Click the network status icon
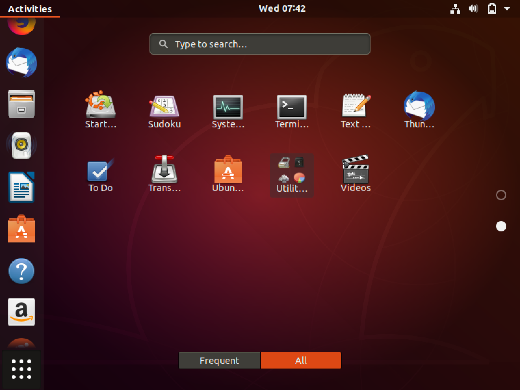 click(455, 9)
